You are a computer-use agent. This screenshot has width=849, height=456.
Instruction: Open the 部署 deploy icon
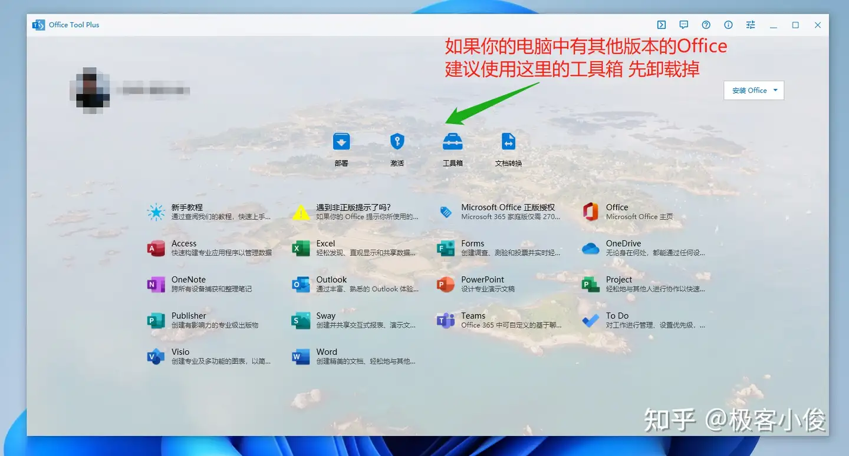click(x=341, y=141)
